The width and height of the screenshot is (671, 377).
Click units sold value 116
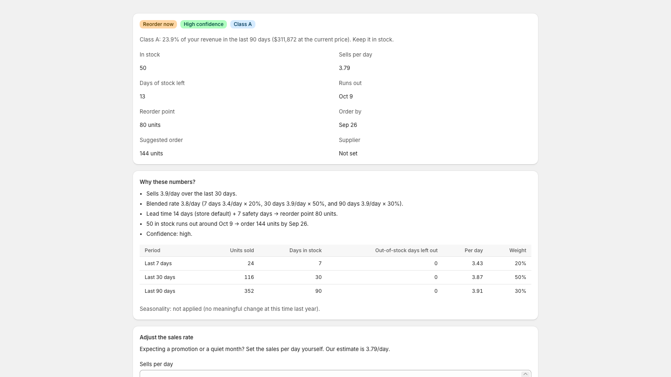[249, 277]
